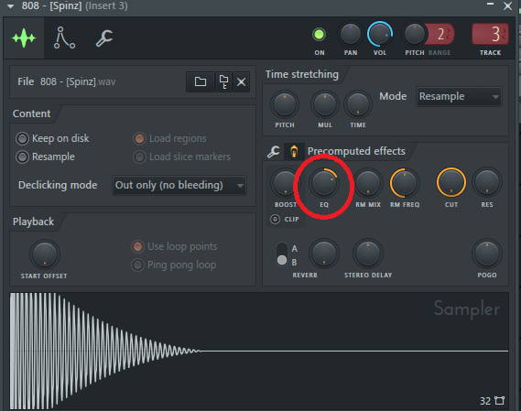The image size is (521, 411).
Task: Click the folder icon to browse samples
Action: point(201,81)
